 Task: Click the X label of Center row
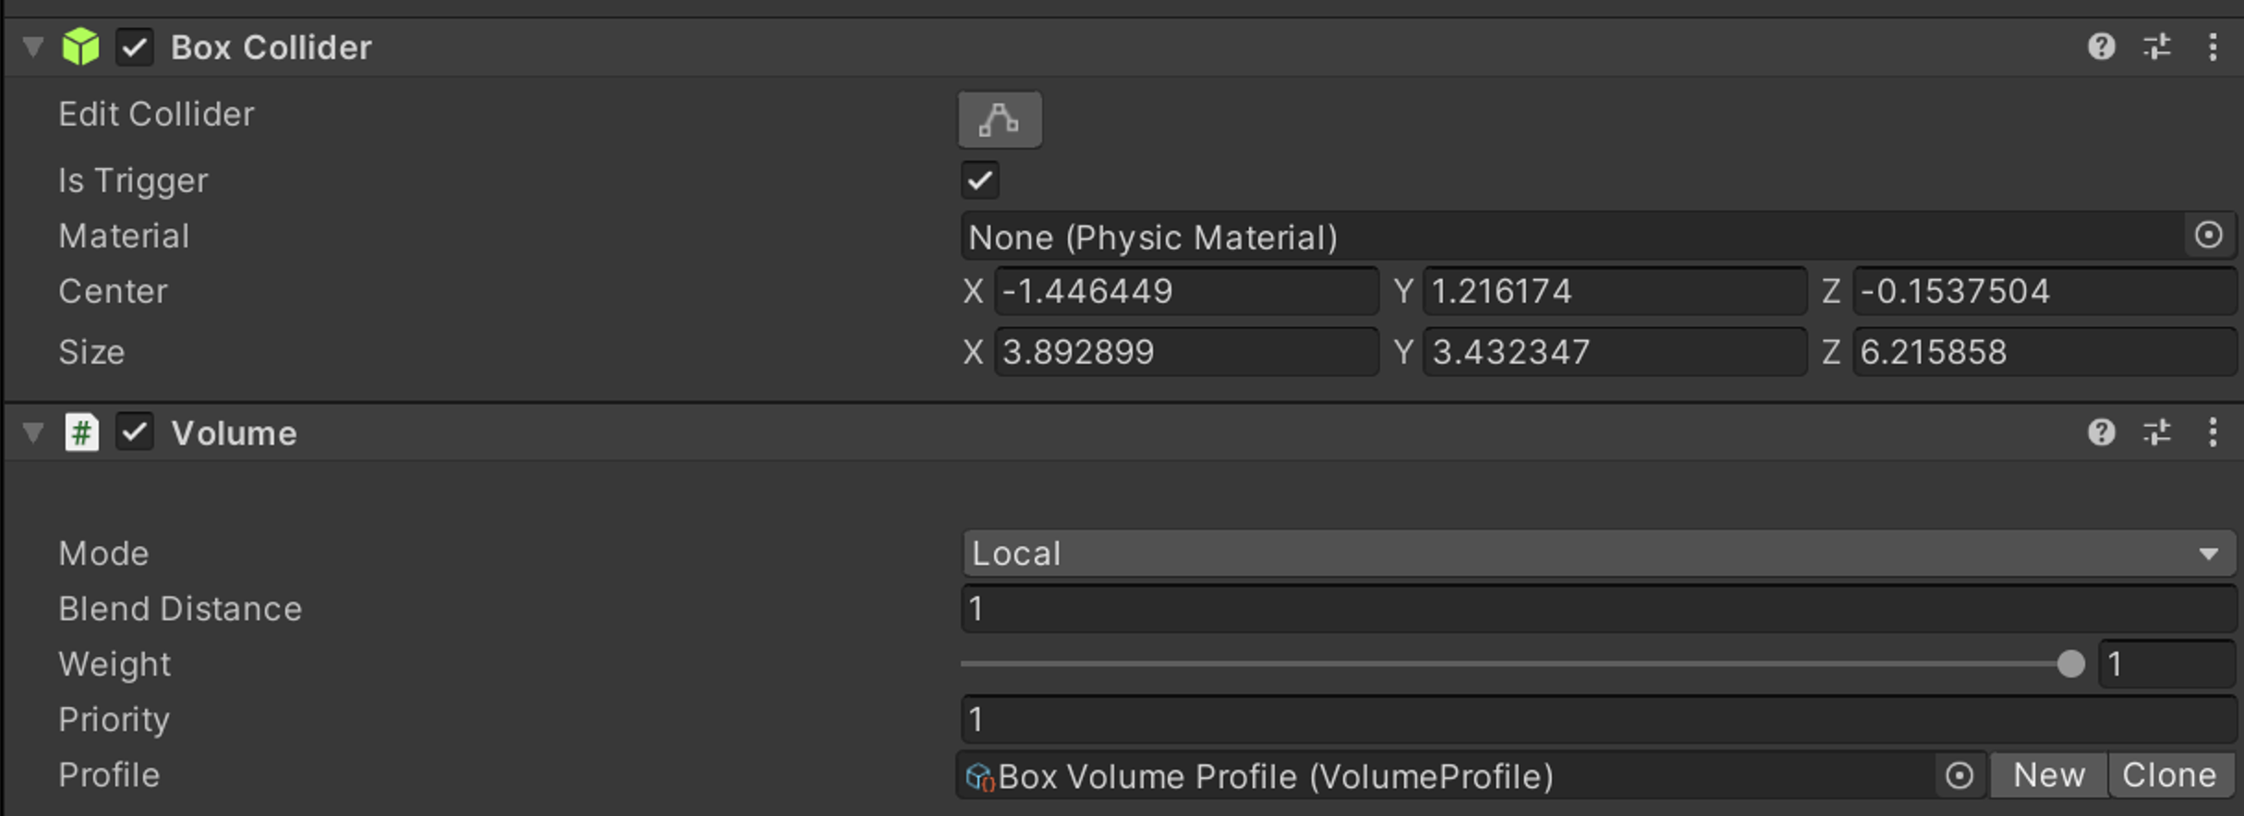(x=973, y=292)
